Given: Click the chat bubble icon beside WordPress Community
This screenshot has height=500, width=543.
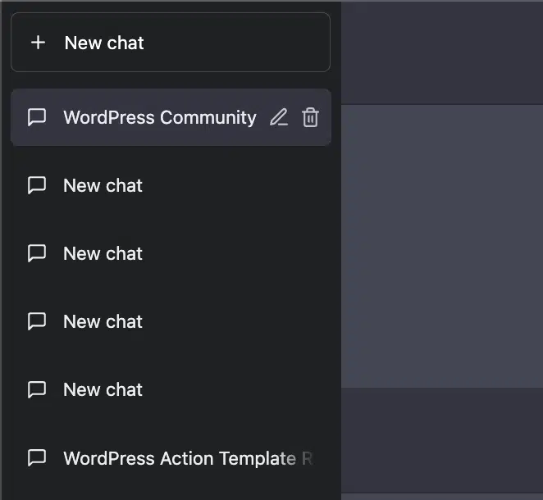Looking at the screenshot, I should [37, 117].
